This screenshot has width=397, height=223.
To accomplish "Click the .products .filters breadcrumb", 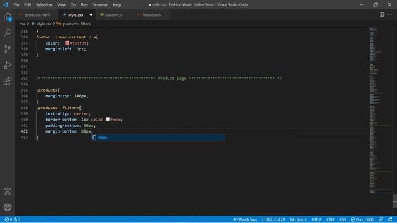I will tap(76, 24).
